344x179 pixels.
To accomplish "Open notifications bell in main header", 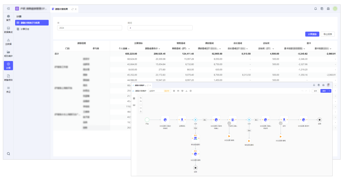I will click(x=316, y=9).
